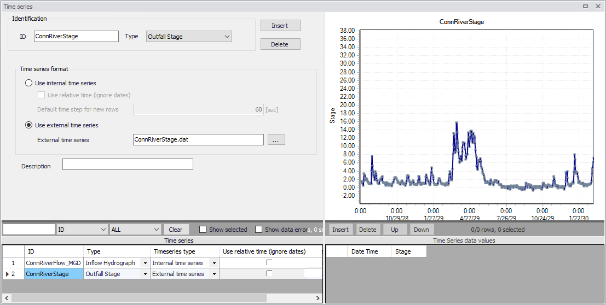Select Use external time series radio
The image size is (606, 305).
point(28,125)
